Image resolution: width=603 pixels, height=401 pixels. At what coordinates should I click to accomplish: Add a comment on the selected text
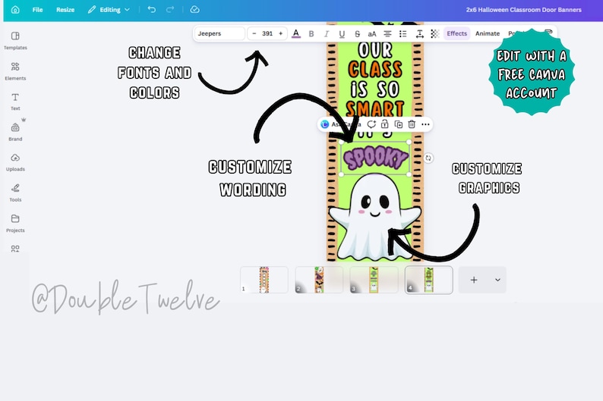tap(371, 124)
